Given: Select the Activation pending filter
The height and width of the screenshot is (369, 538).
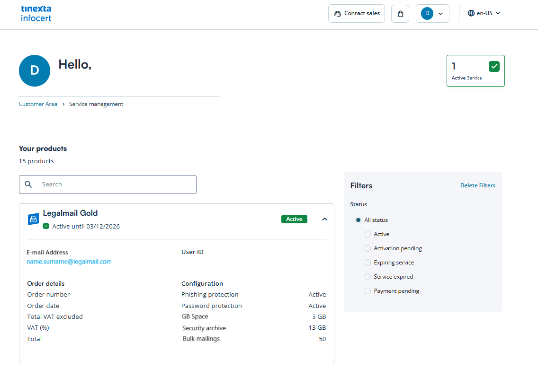Looking at the screenshot, I should pyautogui.click(x=368, y=248).
